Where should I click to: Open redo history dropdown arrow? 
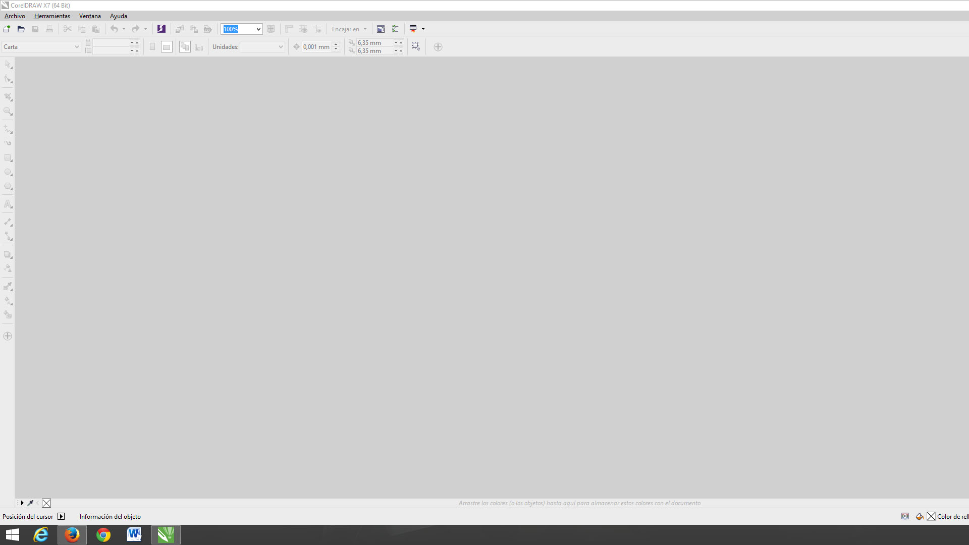tap(145, 29)
